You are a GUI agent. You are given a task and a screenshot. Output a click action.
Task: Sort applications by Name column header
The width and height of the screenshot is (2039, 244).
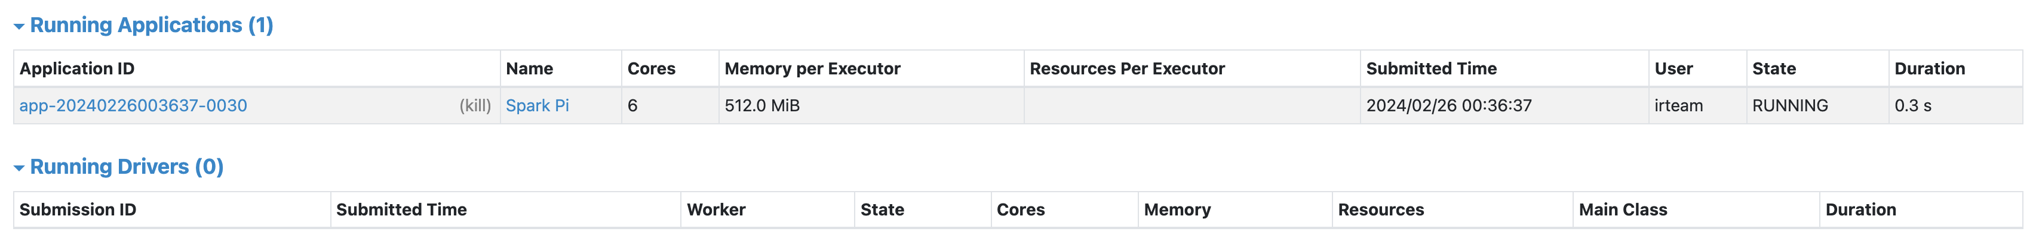(x=530, y=68)
